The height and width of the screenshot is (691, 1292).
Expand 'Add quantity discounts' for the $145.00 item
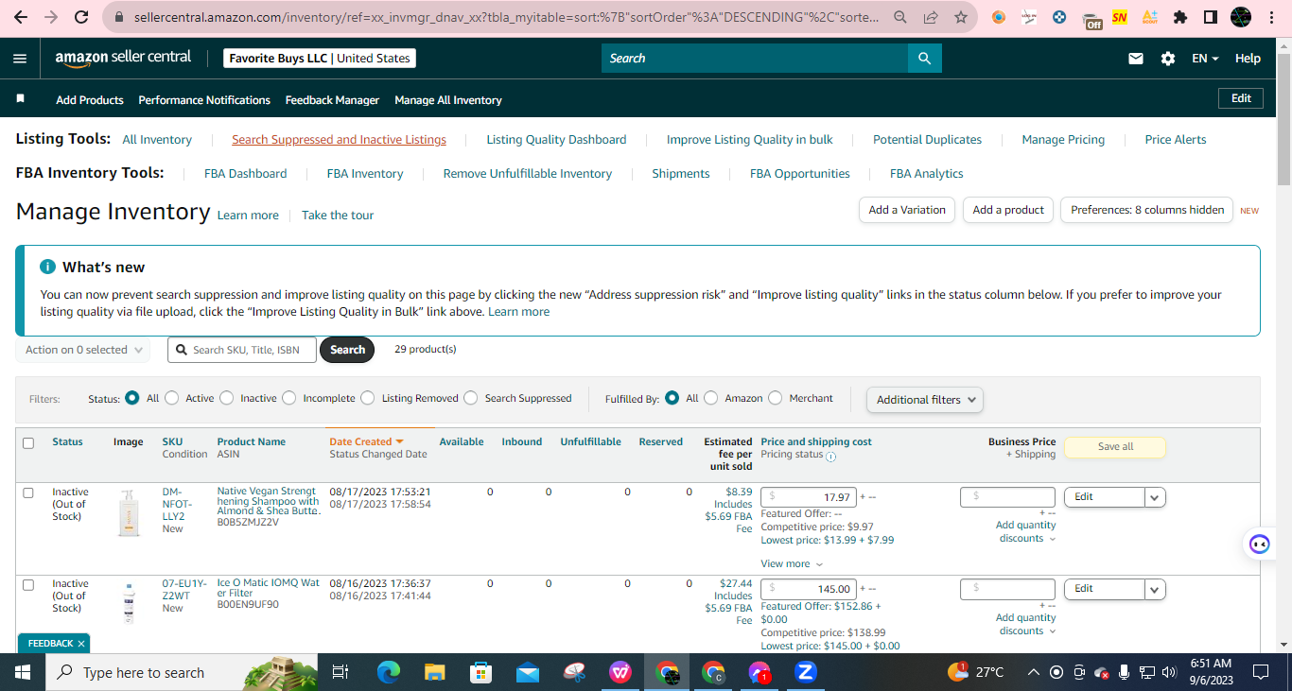tap(1026, 625)
